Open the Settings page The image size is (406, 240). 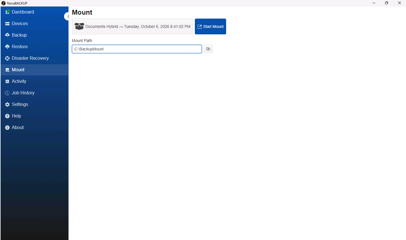pyautogui.click(x=34, y=105)
